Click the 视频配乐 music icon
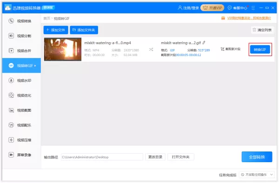279x183 pixels. 11,125
